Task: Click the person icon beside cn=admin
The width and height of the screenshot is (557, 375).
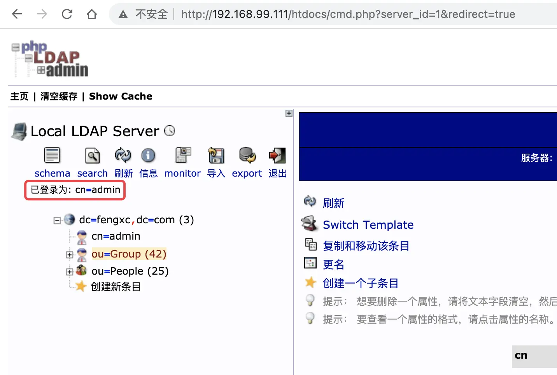Action: tap(82, 237)
